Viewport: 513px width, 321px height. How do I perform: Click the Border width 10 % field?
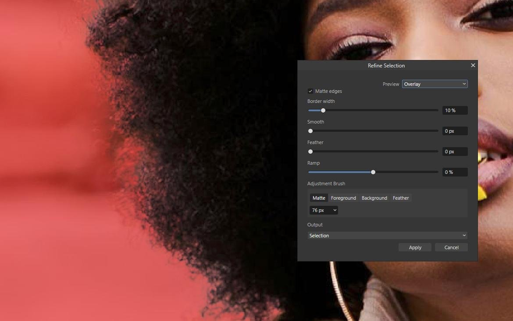click(455, 110)
